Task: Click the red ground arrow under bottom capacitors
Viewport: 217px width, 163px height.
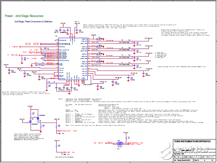Action: coord(69,94)
